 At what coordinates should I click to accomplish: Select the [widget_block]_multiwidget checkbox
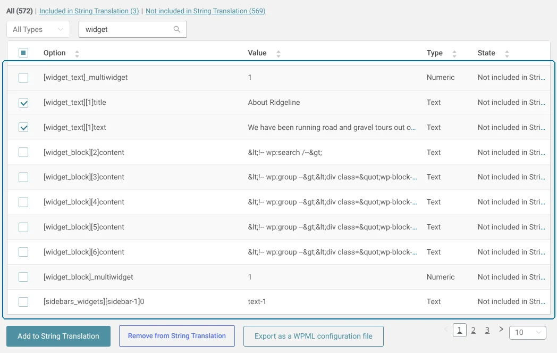pyautogui.click(x=23, y=277)
